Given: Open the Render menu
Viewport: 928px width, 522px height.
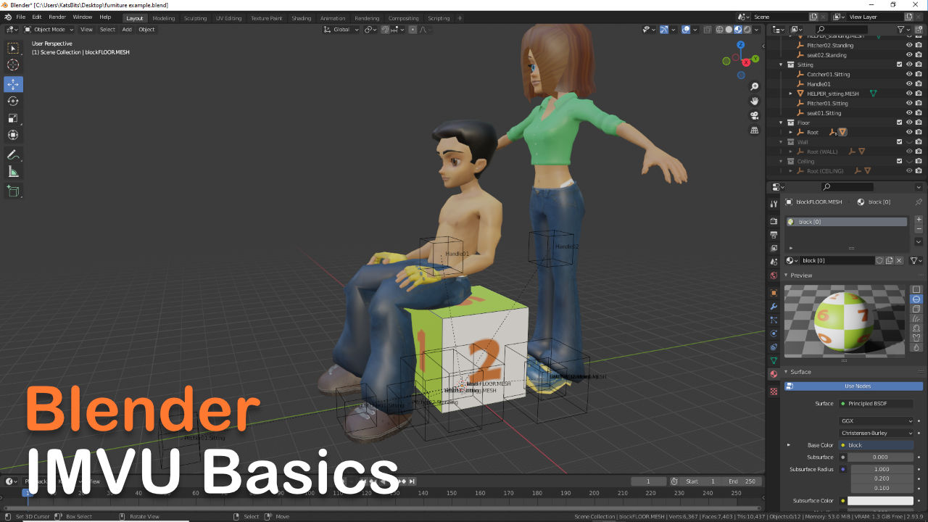Looking at the screenshot, I should (x=57, y=17).
